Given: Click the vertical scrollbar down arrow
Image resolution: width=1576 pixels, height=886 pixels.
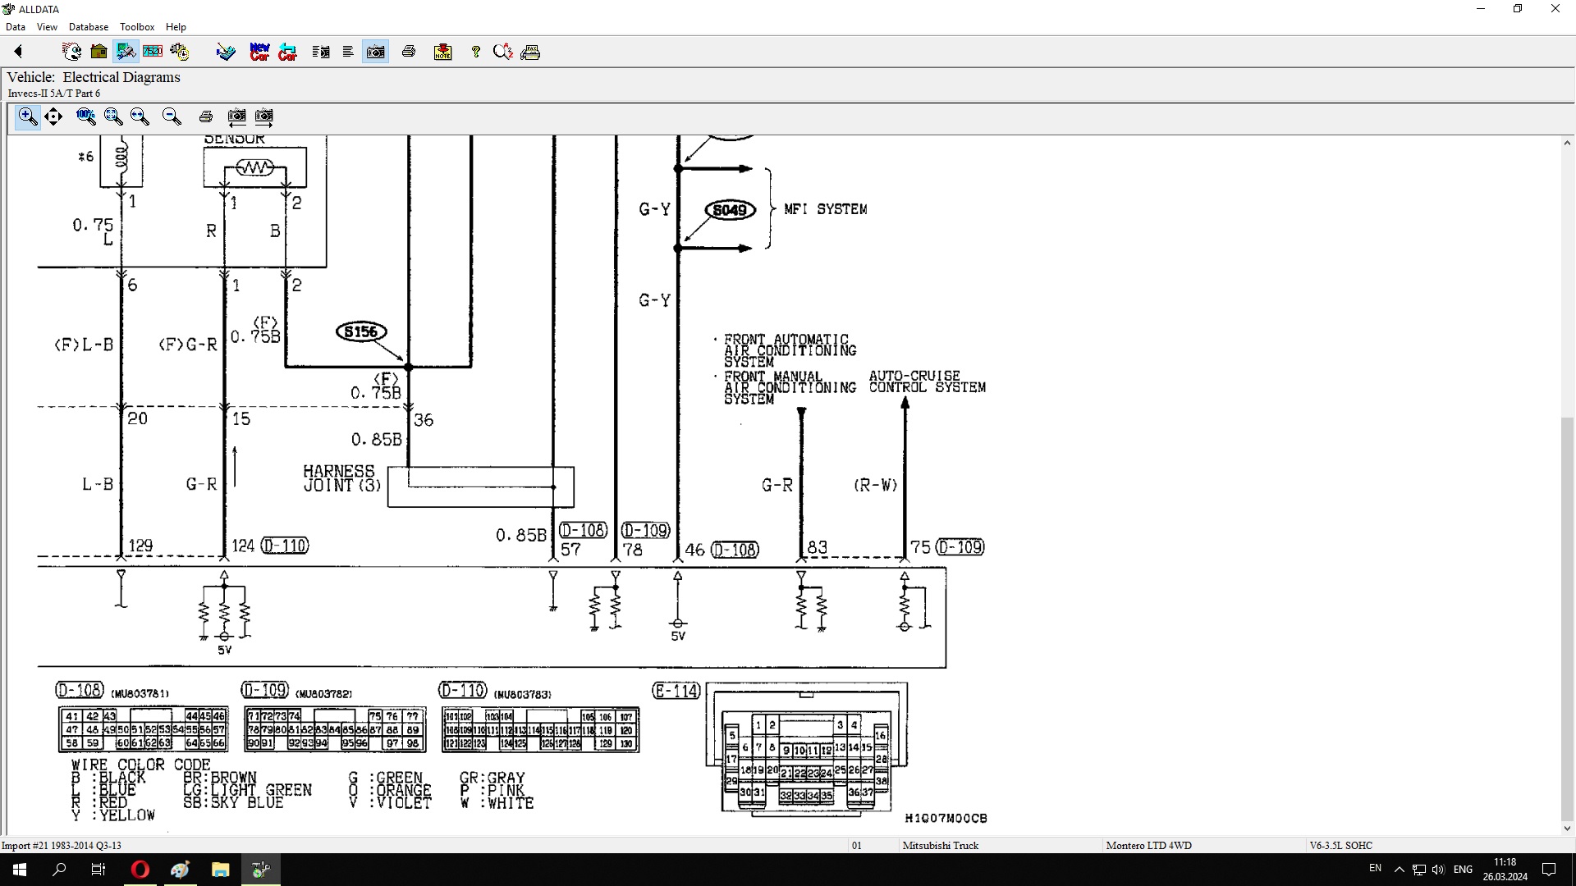Looking at the screenshot, I should coord(1567,829).
